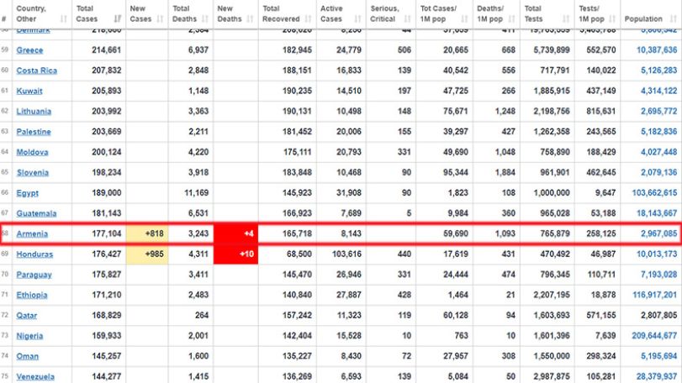Screen dimensions: 682x383
Task: Open Greece population link 10,387,636
Action: click(657, 50)
